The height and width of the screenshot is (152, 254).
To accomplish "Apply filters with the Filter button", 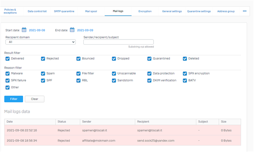I will (x=13, y=99).
